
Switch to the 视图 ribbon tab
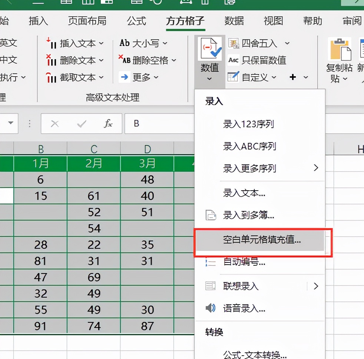(x=273, y=21)
